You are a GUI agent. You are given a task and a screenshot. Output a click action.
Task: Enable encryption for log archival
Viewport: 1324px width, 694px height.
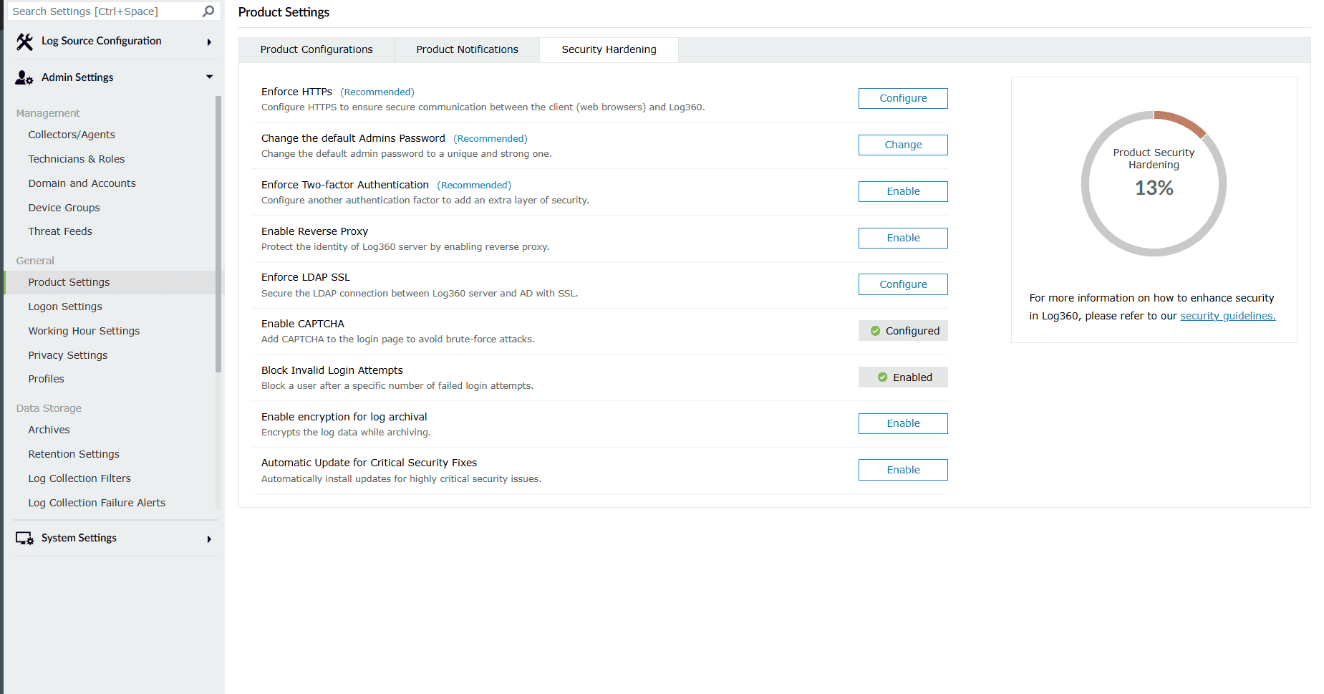(x=902, y=423)
